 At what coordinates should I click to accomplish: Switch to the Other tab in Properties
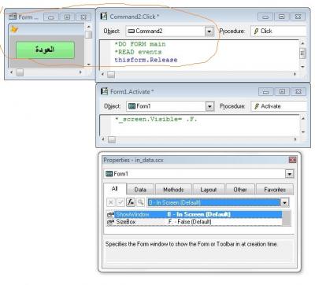point(240,190)
